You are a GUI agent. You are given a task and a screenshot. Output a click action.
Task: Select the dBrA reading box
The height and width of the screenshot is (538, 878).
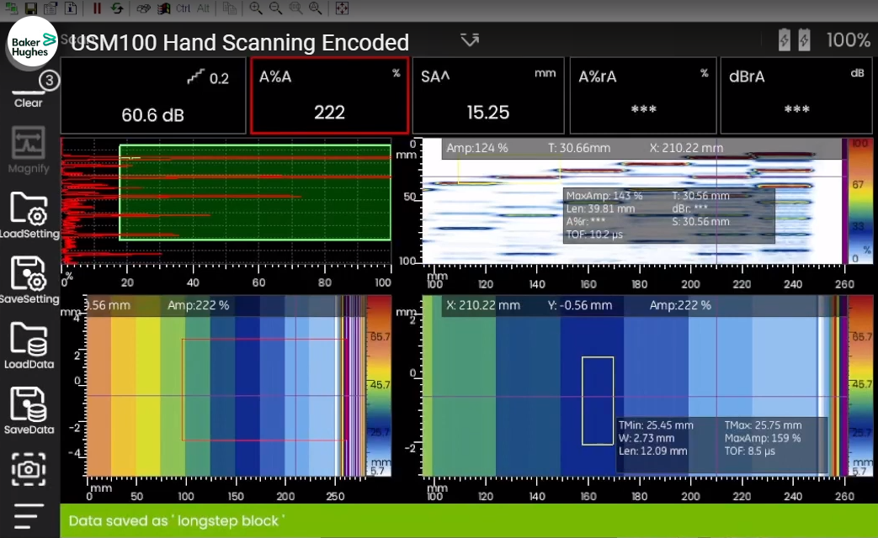pos(796,96)
